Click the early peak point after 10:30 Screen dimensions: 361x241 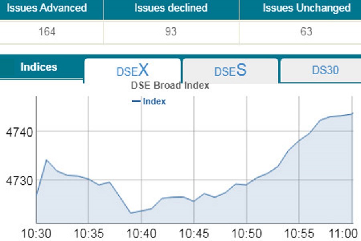pyautogui.click(x=47, y=160)
